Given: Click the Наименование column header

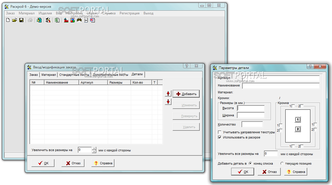Looking at the screenshot, I should click(61, 82).
